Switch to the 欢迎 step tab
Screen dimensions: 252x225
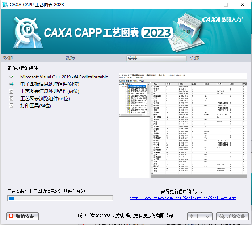pyautogui.click(x=8, y=58)
